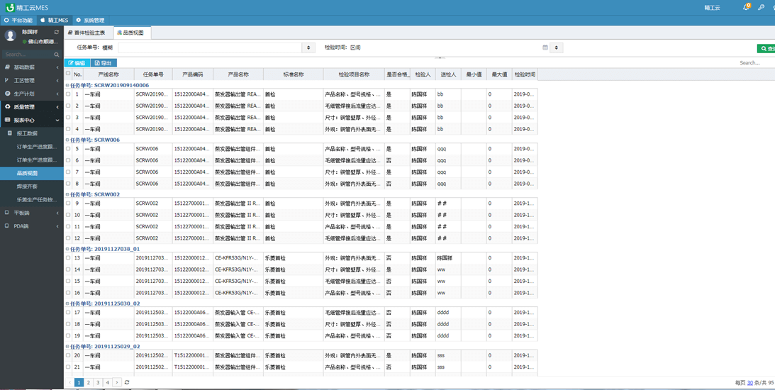Switch to the 首件检验主表 tab
Screen dimensions: 775x390
coord(87,33)
